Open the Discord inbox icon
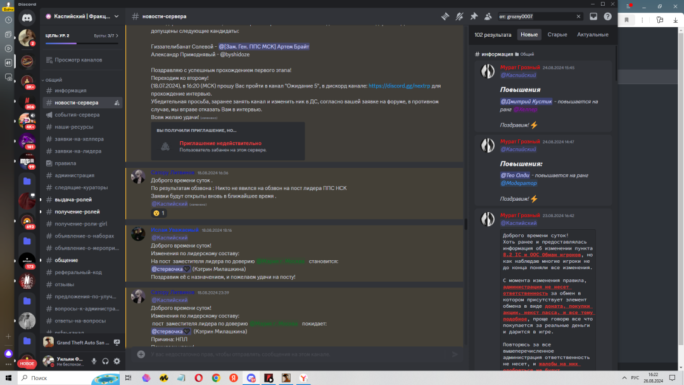Viewport: 684px width, 385px height. (593, 16)
